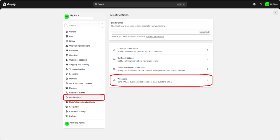Click the Apps and sales channels grid icon
280x140 pixels.
[67, 83]
